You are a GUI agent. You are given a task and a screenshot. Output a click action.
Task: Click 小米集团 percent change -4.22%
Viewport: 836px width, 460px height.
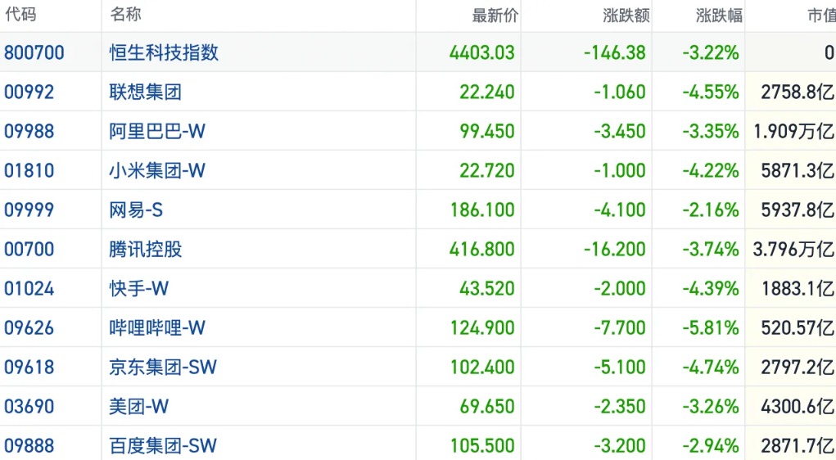[x=711, y=170]
